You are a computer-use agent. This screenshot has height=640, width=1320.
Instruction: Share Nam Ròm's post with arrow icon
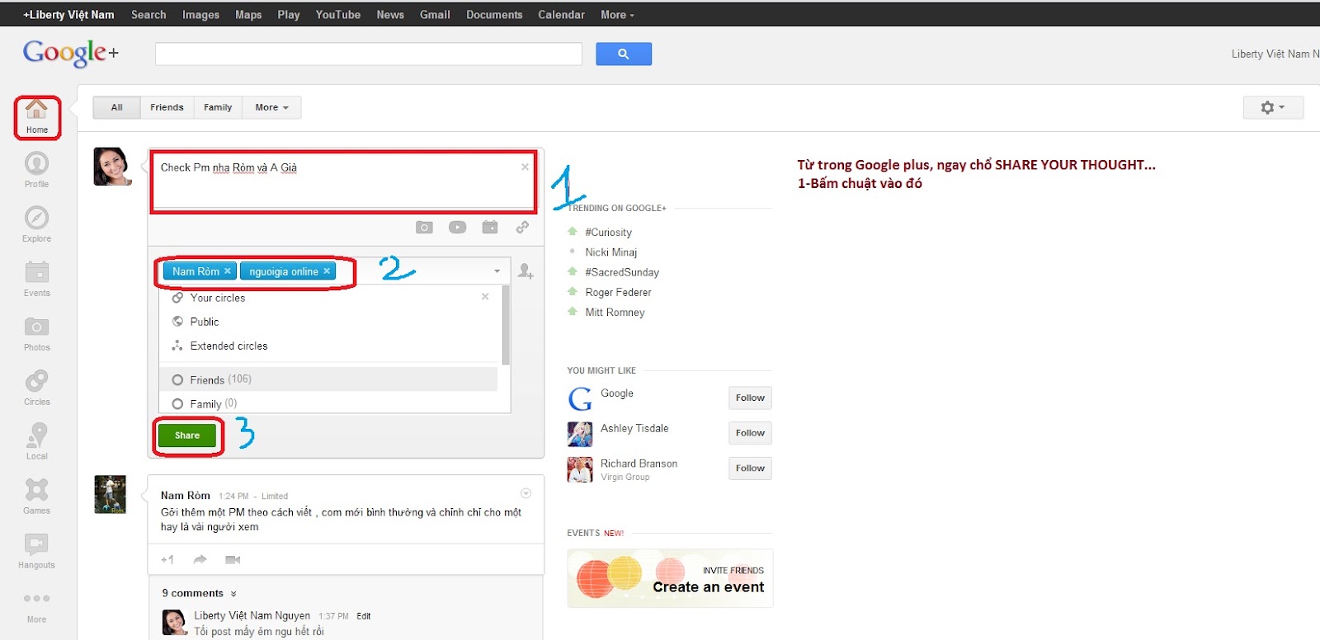(200, 559)
